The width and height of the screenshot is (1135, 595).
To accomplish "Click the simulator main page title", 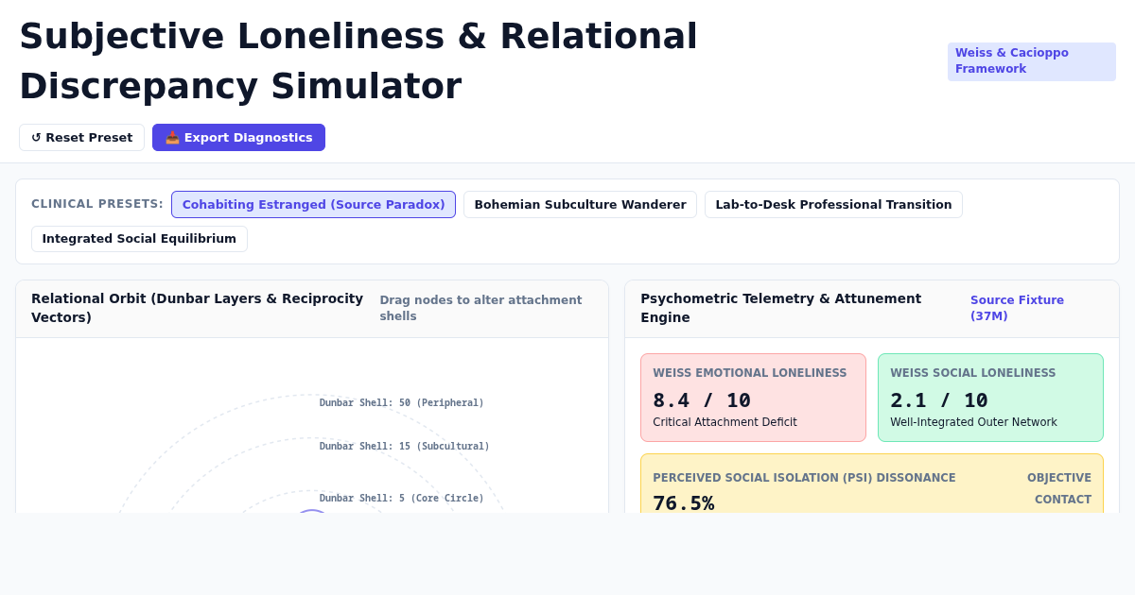I will (358, 61).
